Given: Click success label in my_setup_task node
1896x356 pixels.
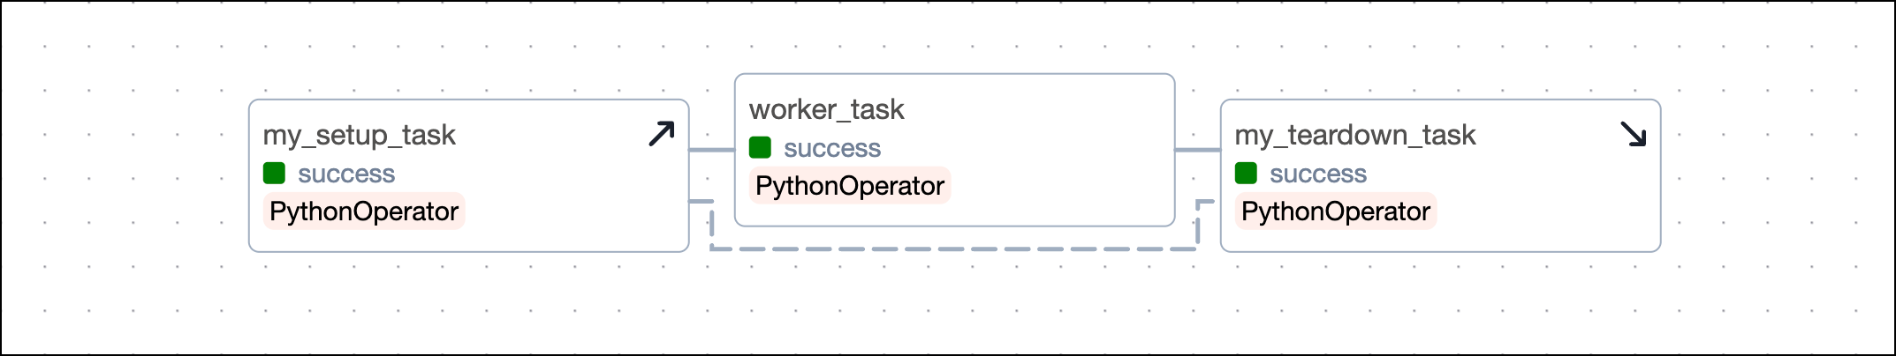Looking at the screenshot, I should coord(345,174).
